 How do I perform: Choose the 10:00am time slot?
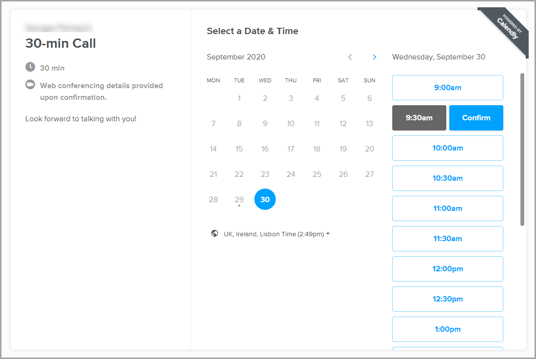(x=447, y=148)
